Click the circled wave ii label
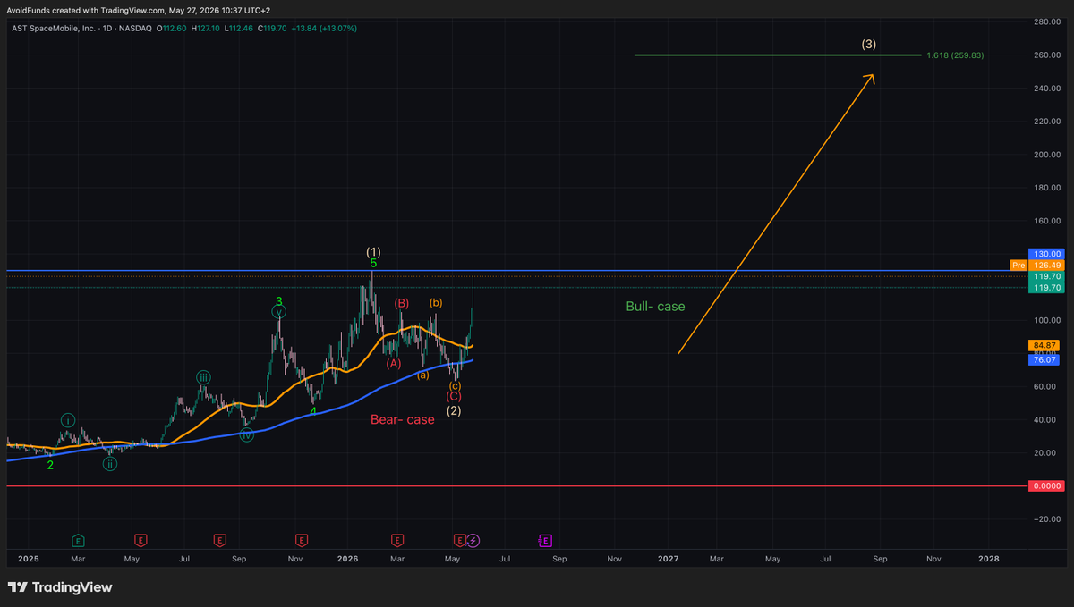 point(109,464)
